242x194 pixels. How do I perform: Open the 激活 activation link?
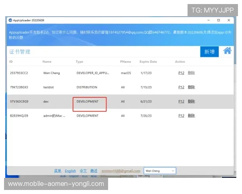[x=94, y=171]
